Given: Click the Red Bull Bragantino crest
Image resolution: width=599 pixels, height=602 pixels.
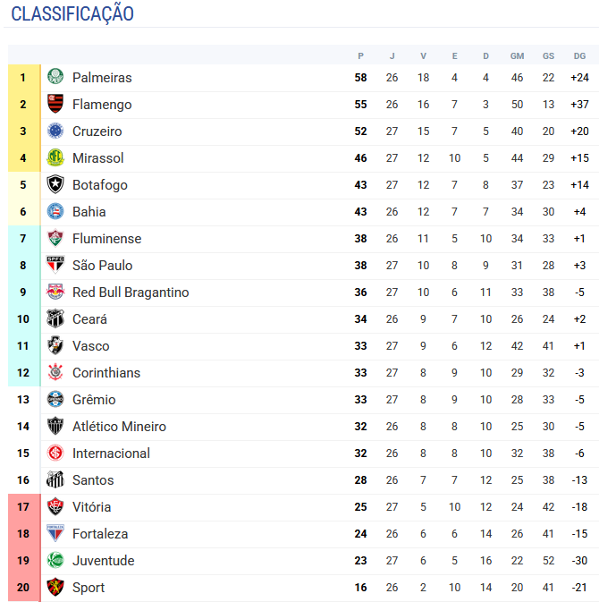Looking at the screenshot, I should tap(55, 293).
